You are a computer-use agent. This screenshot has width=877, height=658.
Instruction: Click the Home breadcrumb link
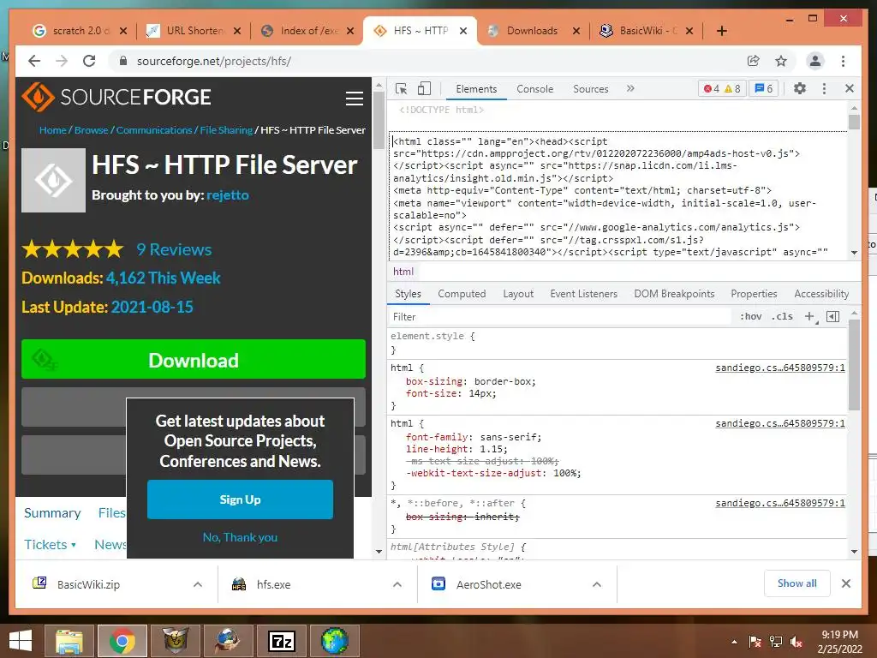click(52, 130)
